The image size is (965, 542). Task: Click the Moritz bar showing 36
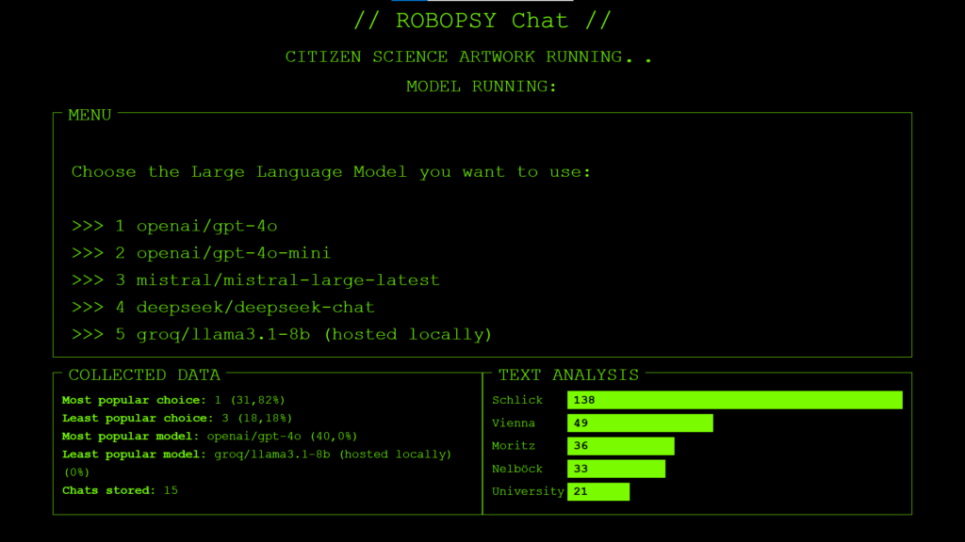point(620,446)
